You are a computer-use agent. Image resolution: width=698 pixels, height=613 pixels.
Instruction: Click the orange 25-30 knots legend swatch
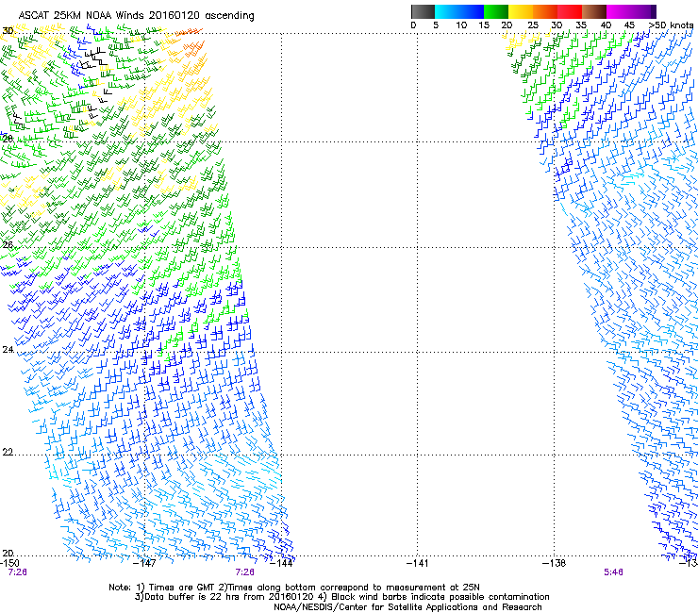pos(545,11)
